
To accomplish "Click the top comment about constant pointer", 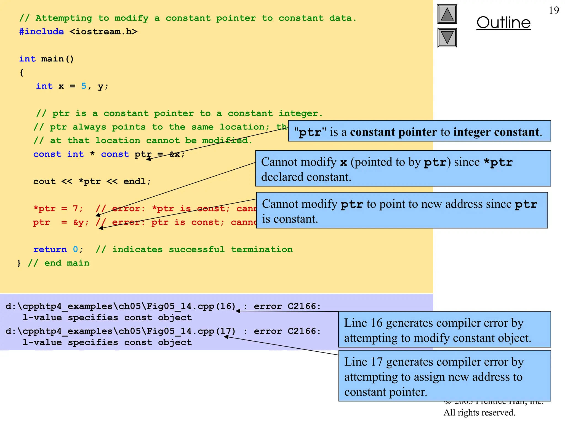I will click(x=188, y=18).
